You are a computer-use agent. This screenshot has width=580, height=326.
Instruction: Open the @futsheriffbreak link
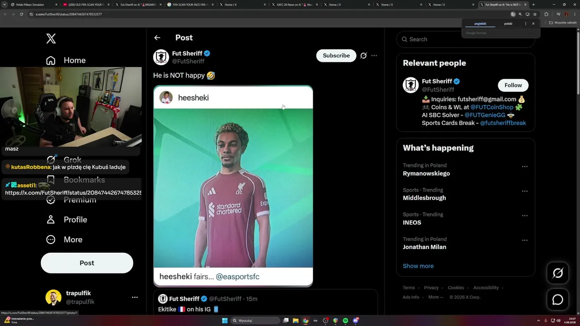coord(503,123)
